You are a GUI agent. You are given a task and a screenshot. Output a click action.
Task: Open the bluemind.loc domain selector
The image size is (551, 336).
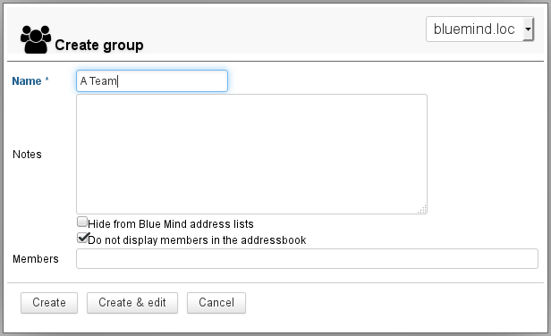(x=479, y=29)
